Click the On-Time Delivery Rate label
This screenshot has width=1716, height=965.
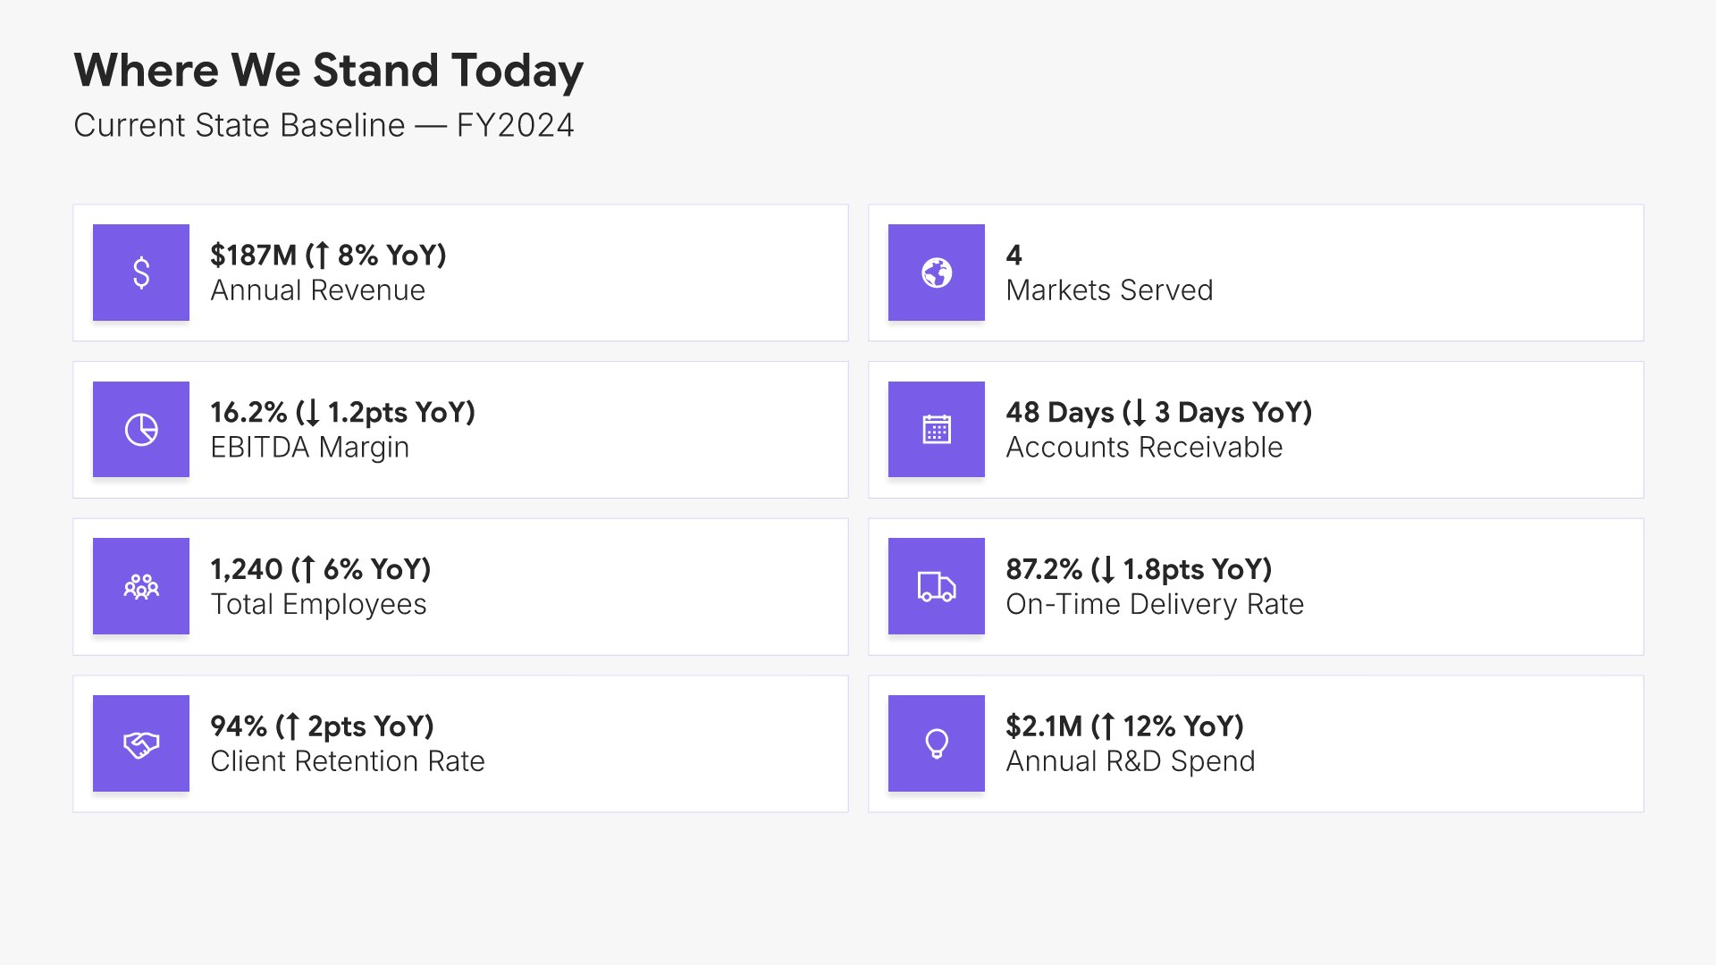point(1155,605)
